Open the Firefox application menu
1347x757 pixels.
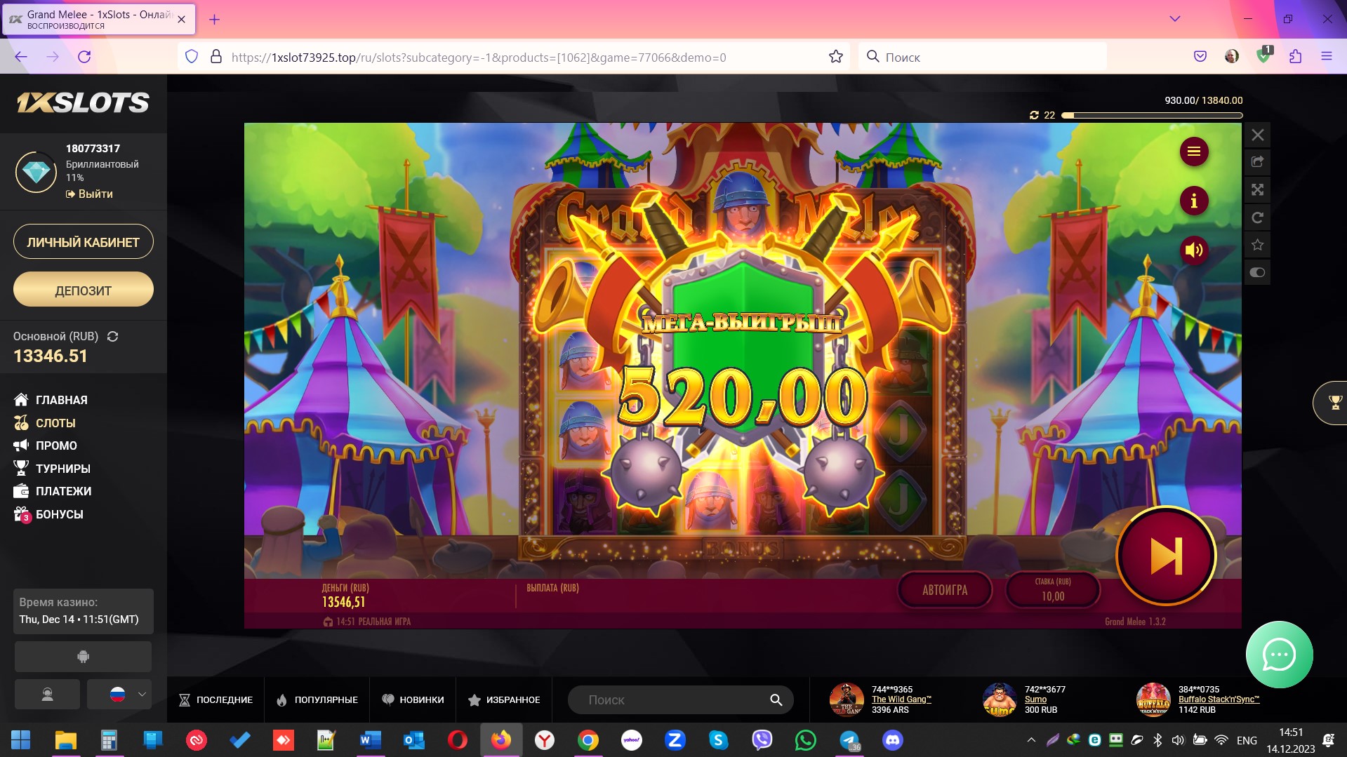pos(1326,57)
